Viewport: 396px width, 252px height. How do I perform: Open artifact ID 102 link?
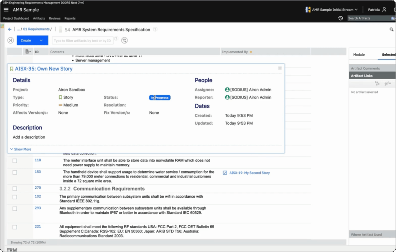38,196
